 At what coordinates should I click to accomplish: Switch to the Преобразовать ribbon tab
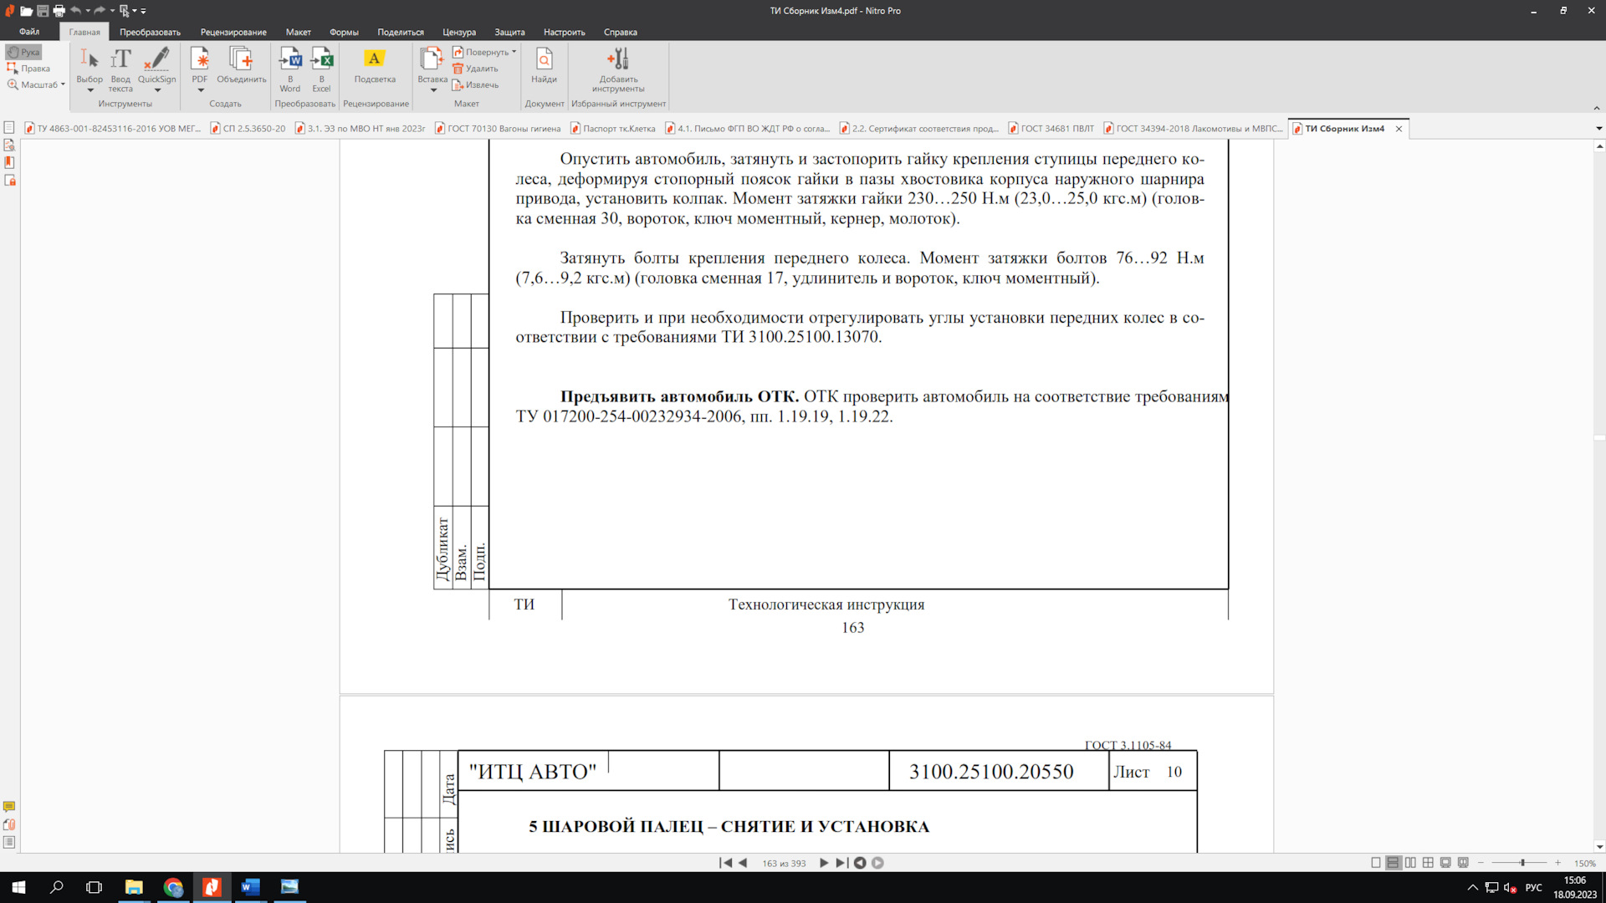[150, 32]
